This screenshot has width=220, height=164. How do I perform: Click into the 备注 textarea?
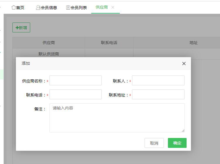coord(117,118)
